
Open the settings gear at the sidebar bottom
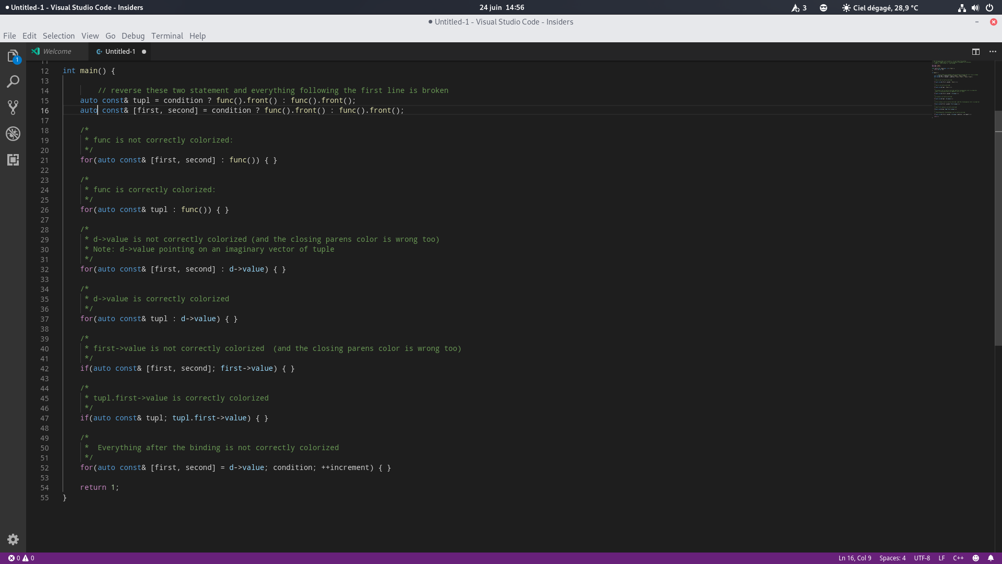(13, 539)
